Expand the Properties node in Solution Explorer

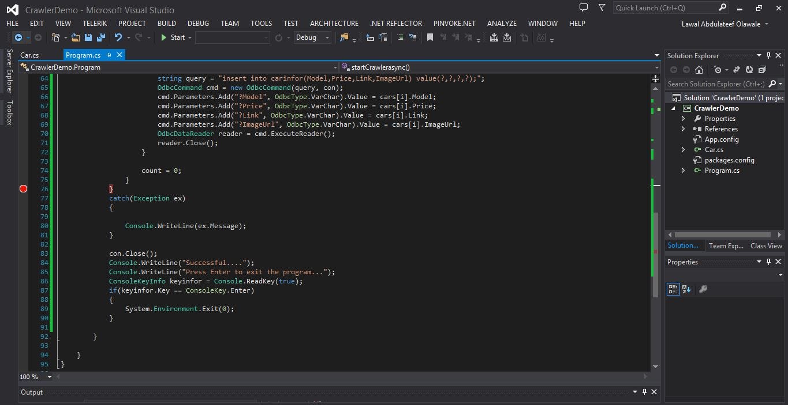684,119
